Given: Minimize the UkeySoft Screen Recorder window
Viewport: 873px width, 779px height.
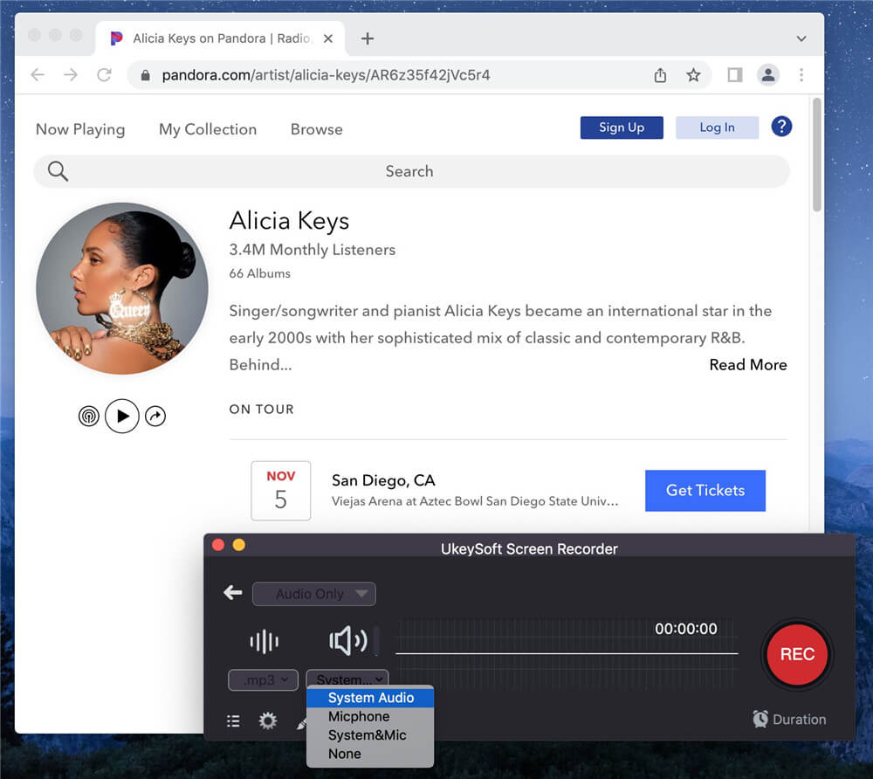Looking at the screenshot, I should tap(239, 545).
